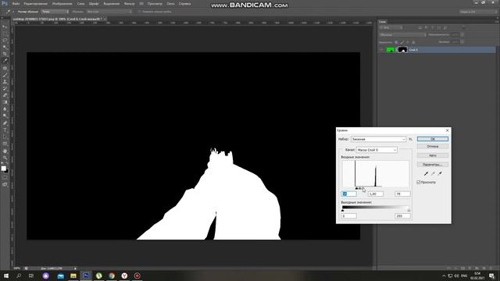Select the Move tool
500x281 pixels.
(x=5, y=27)
